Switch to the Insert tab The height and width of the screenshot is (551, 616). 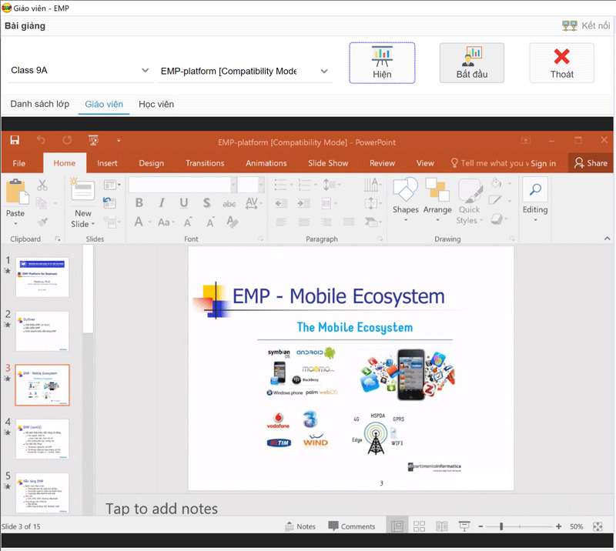coord(107,163)
